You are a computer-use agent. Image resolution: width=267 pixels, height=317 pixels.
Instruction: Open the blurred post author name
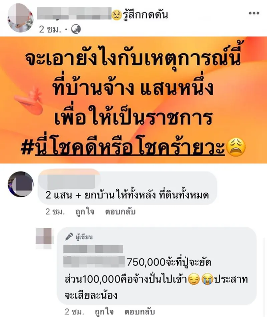[x=74, y=13]
